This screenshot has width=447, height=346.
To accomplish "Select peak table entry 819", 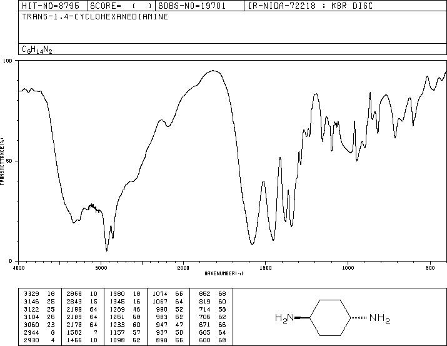I will click(x=204, y=301).
